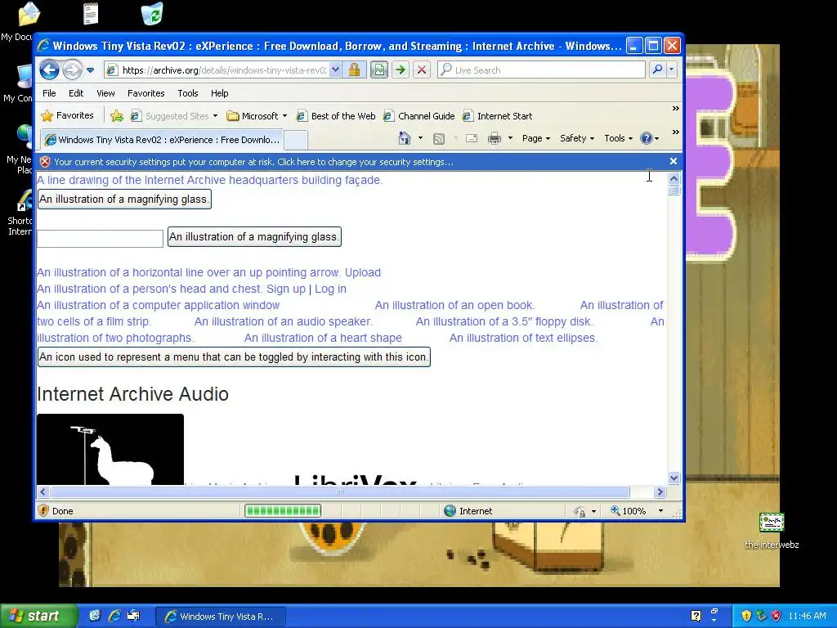Open the Favorites menu
Screen dimensions: 837x628
pyautogui.click(x=145, y=93)
